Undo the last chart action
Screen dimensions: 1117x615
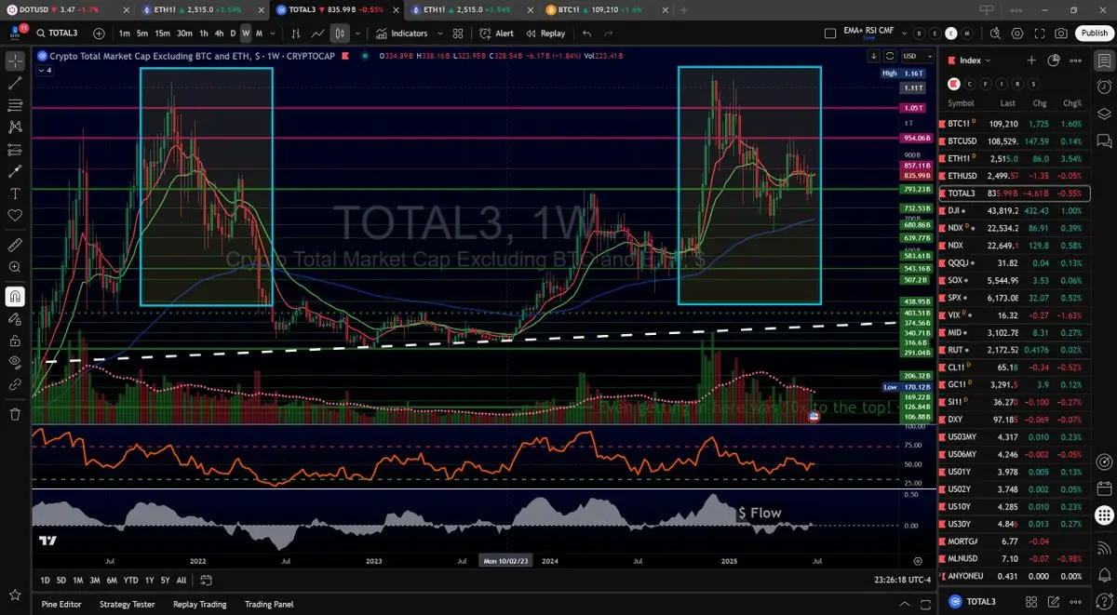pyautogui.click(x=586, y=33)
